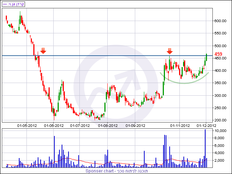Click the 200.00 price axis label

220,120
